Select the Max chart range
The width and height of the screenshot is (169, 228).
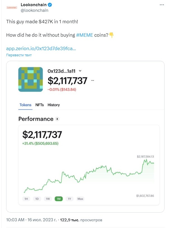coord(80,199)
